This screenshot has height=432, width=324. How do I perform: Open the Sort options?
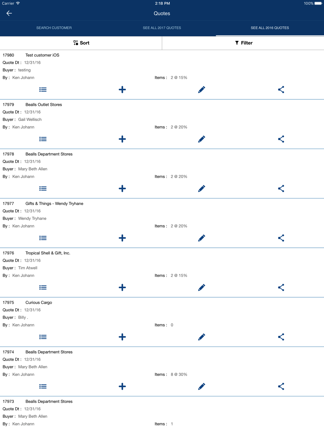[x=81, y=43]
